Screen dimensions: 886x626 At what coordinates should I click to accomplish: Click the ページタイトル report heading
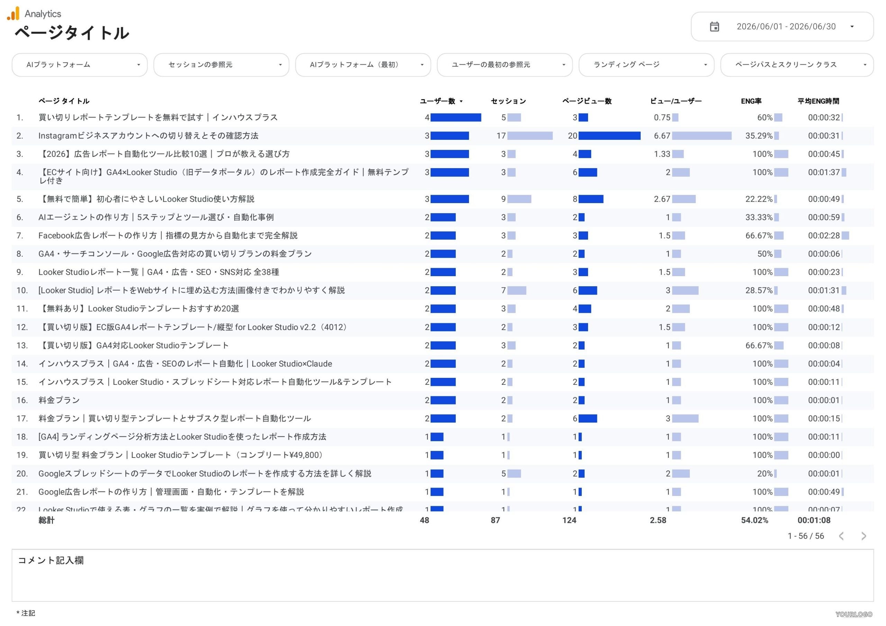72,33
